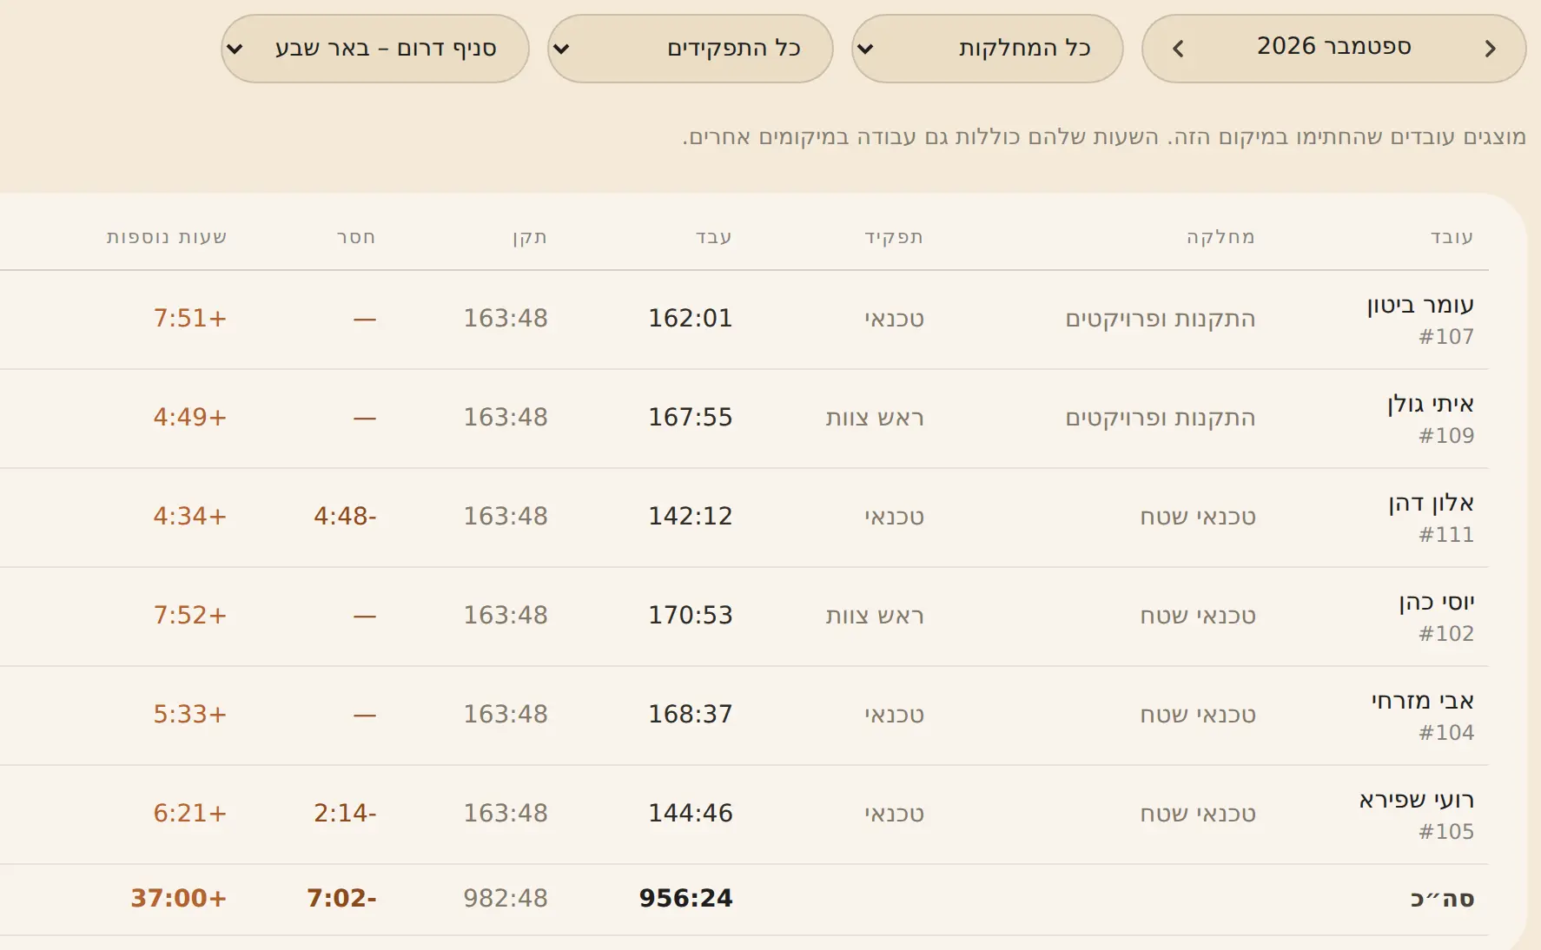1541x950 pixels.
Task: Click התקנות ופרויקטים department in איתי גולן row
Action: click(x=1161, y=418)
